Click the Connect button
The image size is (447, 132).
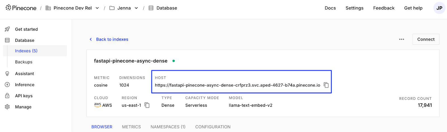tap(426, 39)
